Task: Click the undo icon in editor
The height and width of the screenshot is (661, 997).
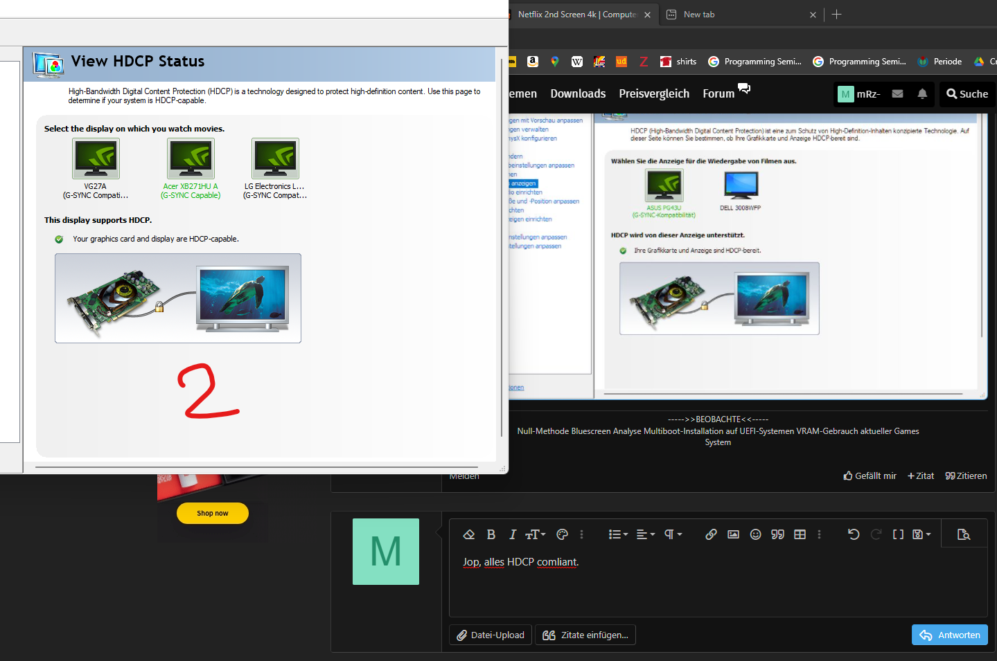Action: click(x=854, y=534)
